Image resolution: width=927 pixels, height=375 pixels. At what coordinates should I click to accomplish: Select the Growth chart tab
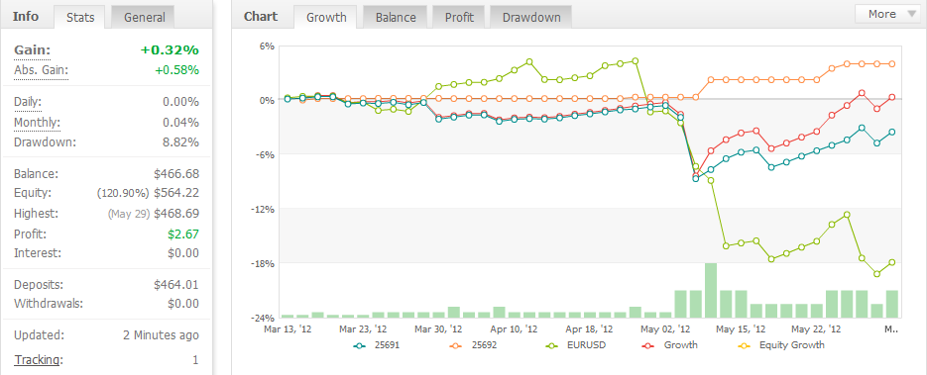pyautogui.click(x=326, y=17)
